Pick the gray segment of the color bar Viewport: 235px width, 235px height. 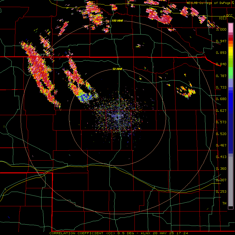231,181
